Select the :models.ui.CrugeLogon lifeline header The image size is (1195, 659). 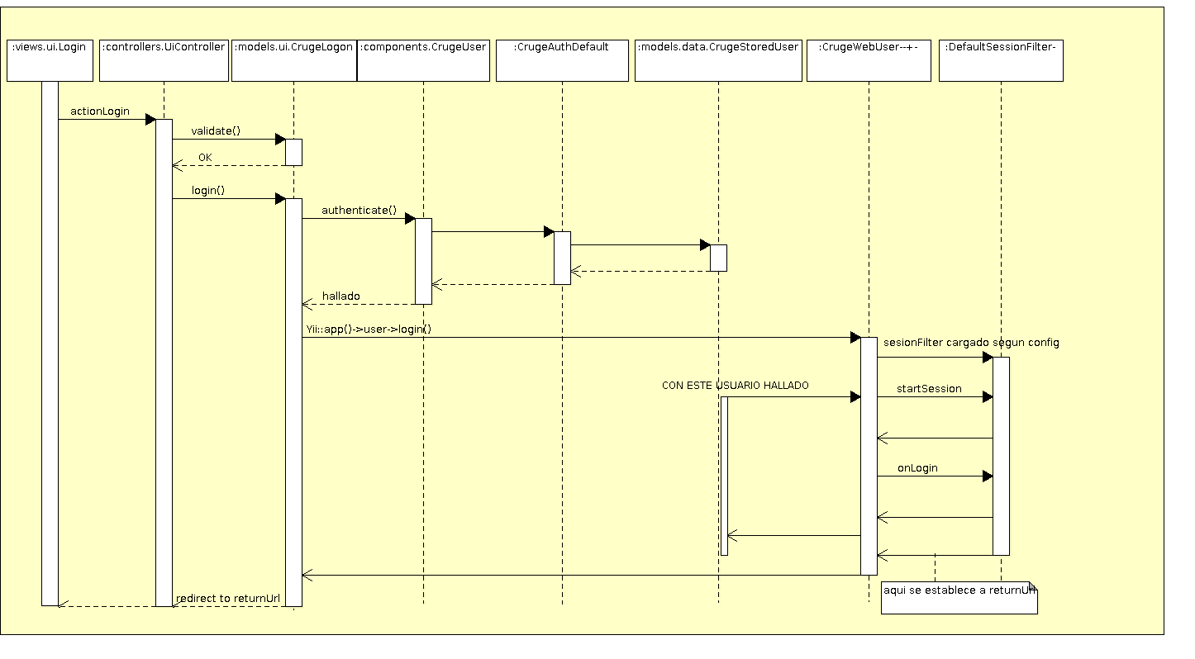pos(294,59)
